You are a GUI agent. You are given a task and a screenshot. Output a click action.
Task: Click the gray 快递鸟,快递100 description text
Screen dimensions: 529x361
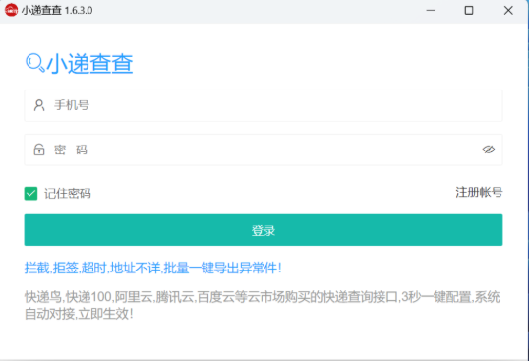[x=263, y=305]
